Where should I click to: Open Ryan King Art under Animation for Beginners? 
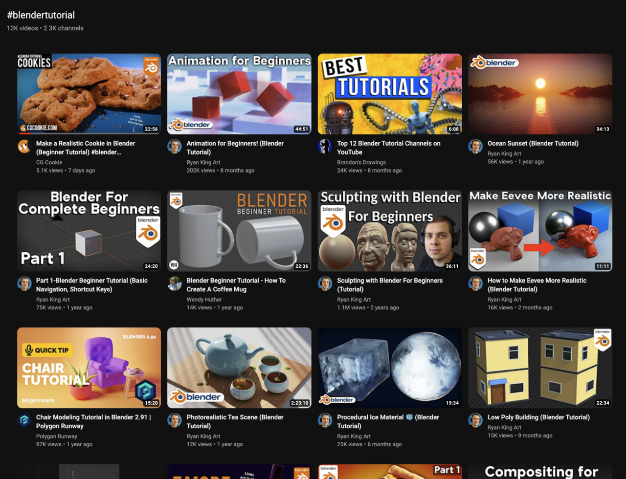[x=203, y=162]
